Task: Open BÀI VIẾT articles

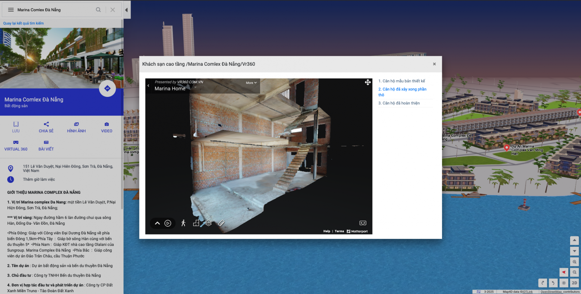Action: [x=46, y=146]
